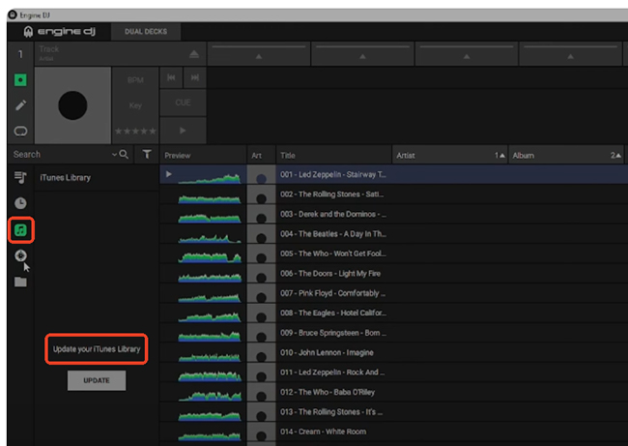628x446 pixels.
Task: Click the search magnifier icon
Action: pos(124,154)
